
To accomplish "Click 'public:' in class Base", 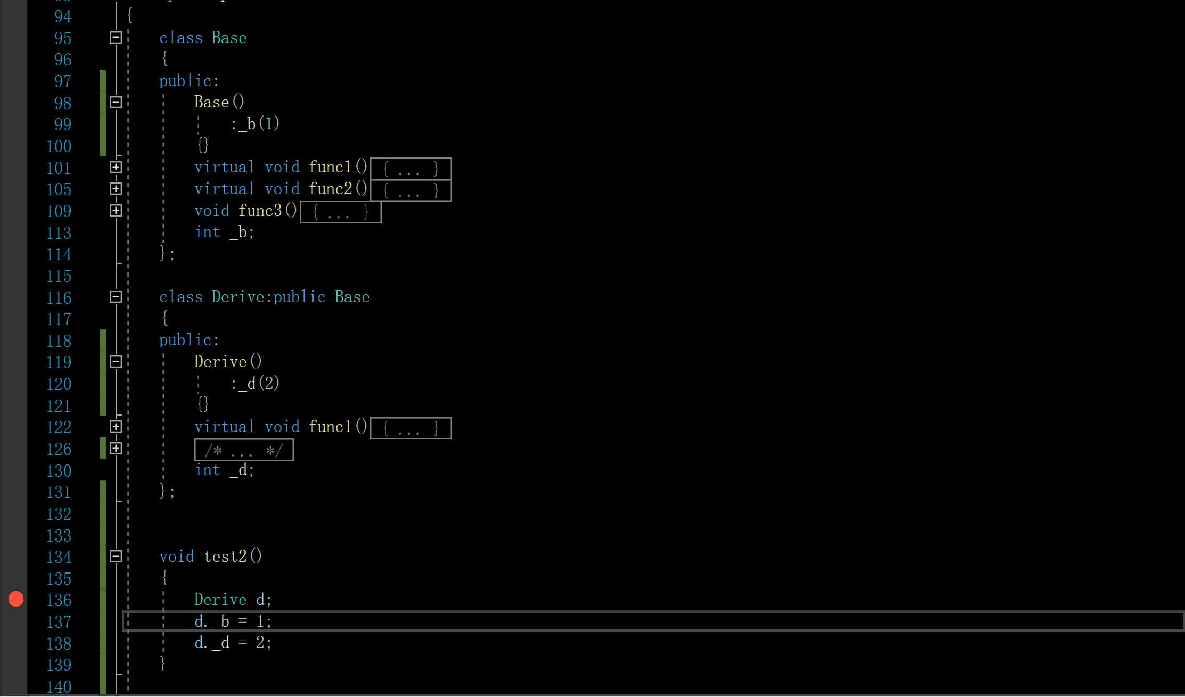I will point(189,81).
